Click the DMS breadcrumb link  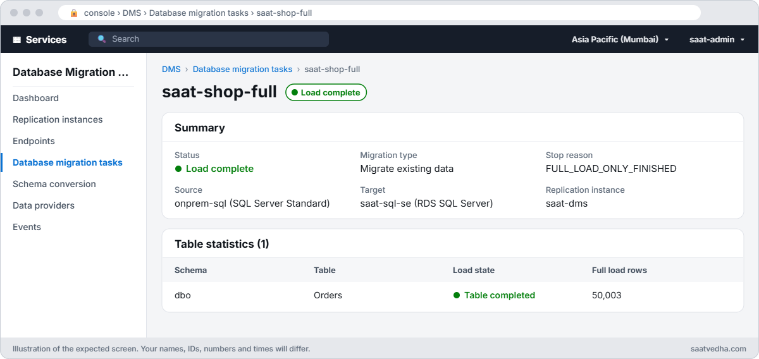pos(171,69)
